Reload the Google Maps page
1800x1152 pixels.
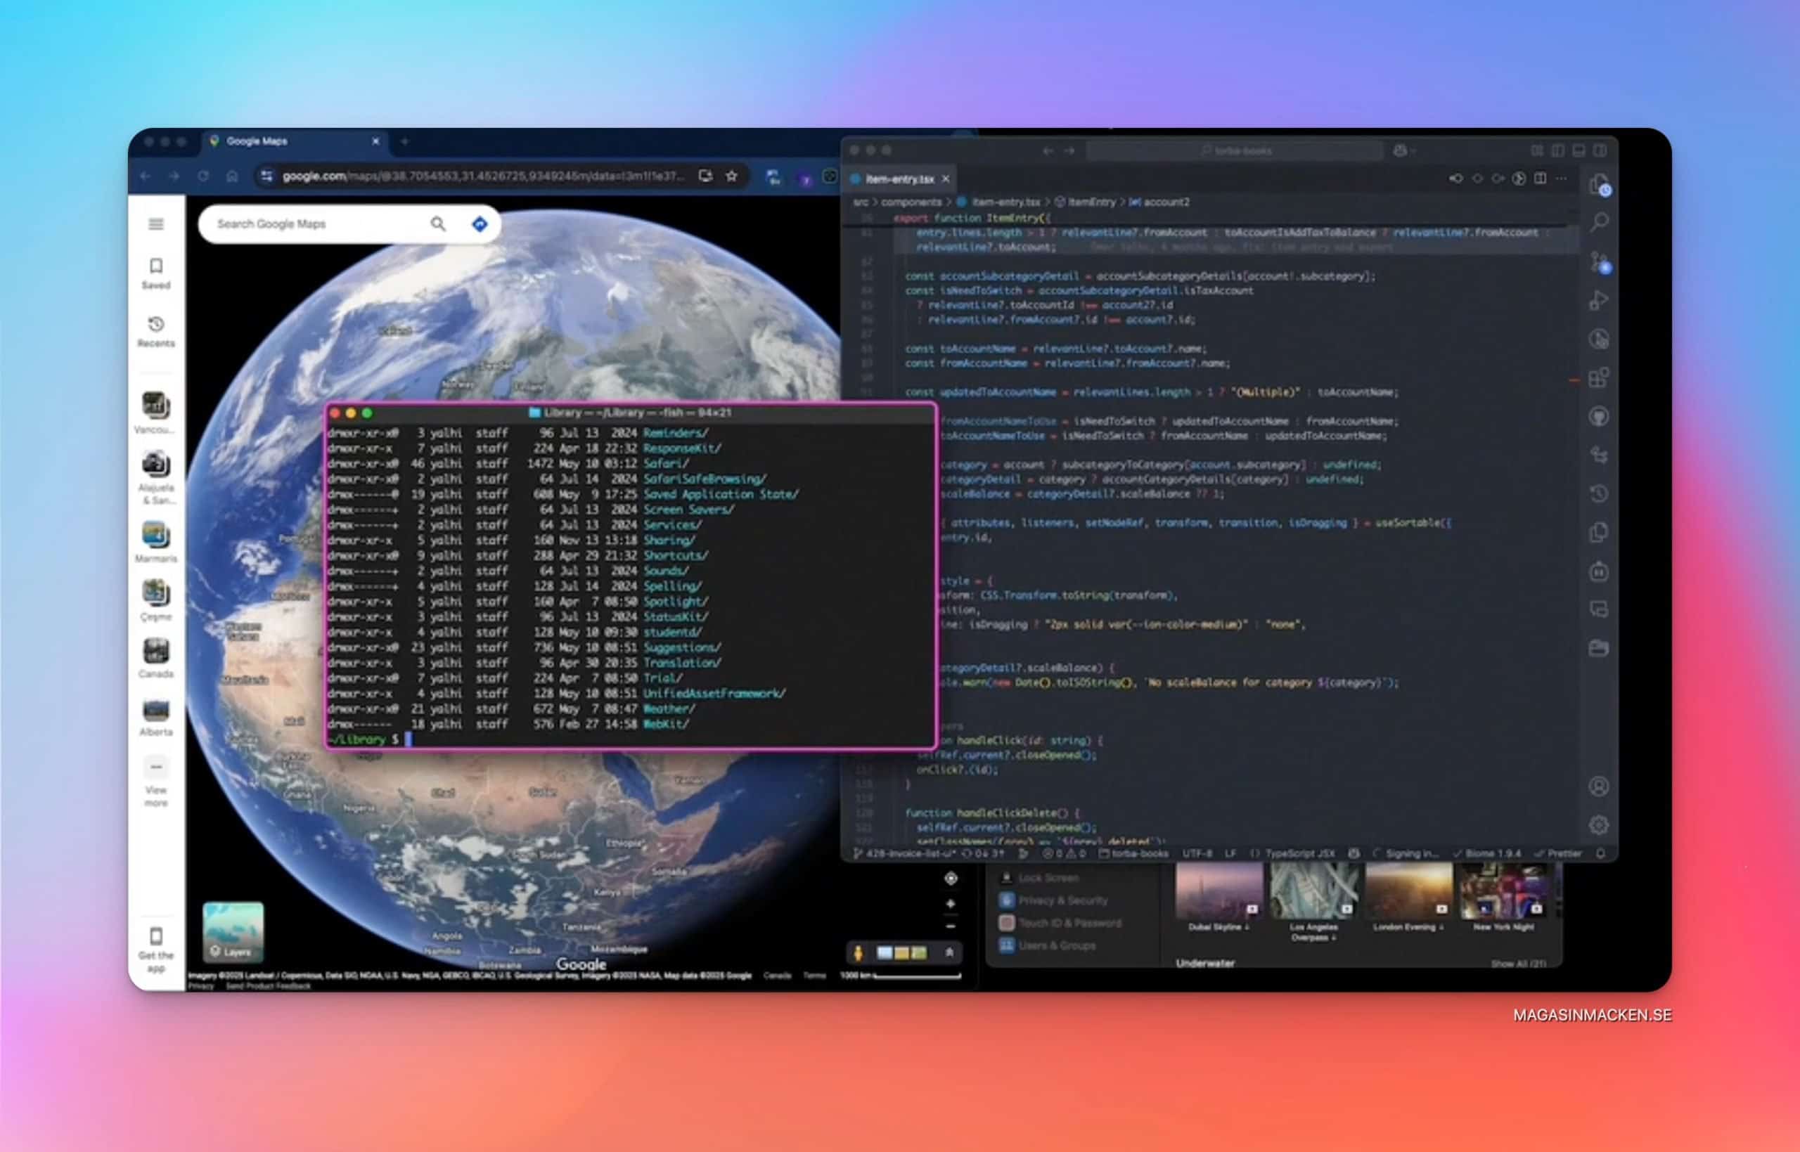[x=202, y=176]
